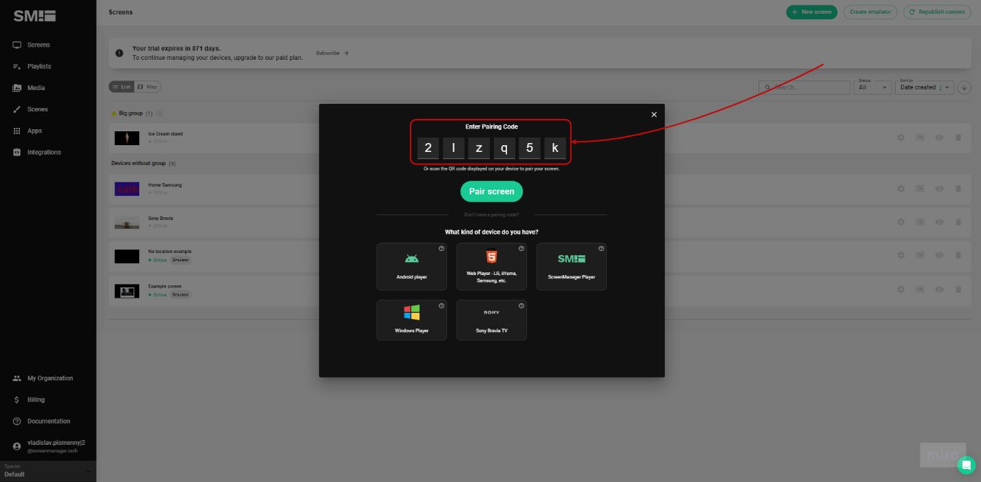Click the Home Samsung thumbnail
981x482 pixels.
click(x=127, y=188)
